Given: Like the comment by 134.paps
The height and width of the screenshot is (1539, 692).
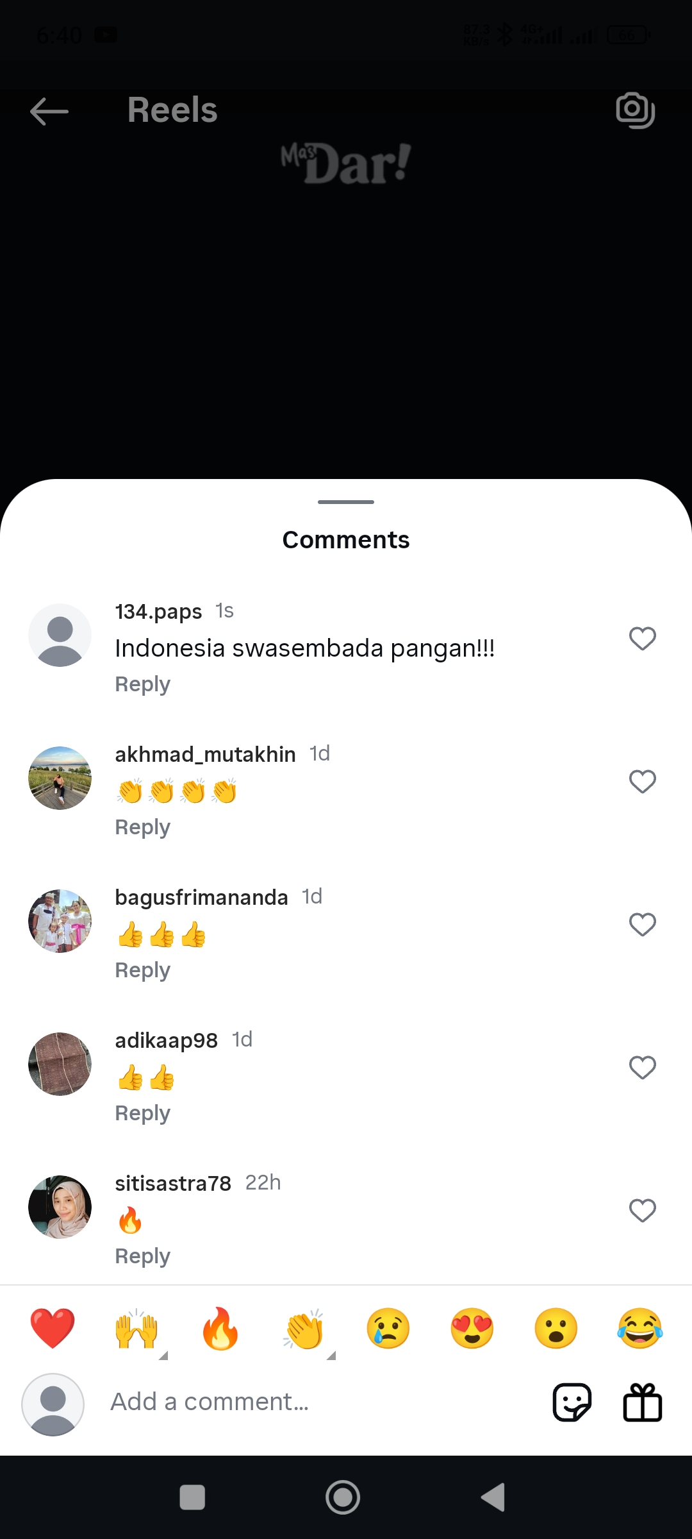Looking at the screenshot, I should [643, 639].
